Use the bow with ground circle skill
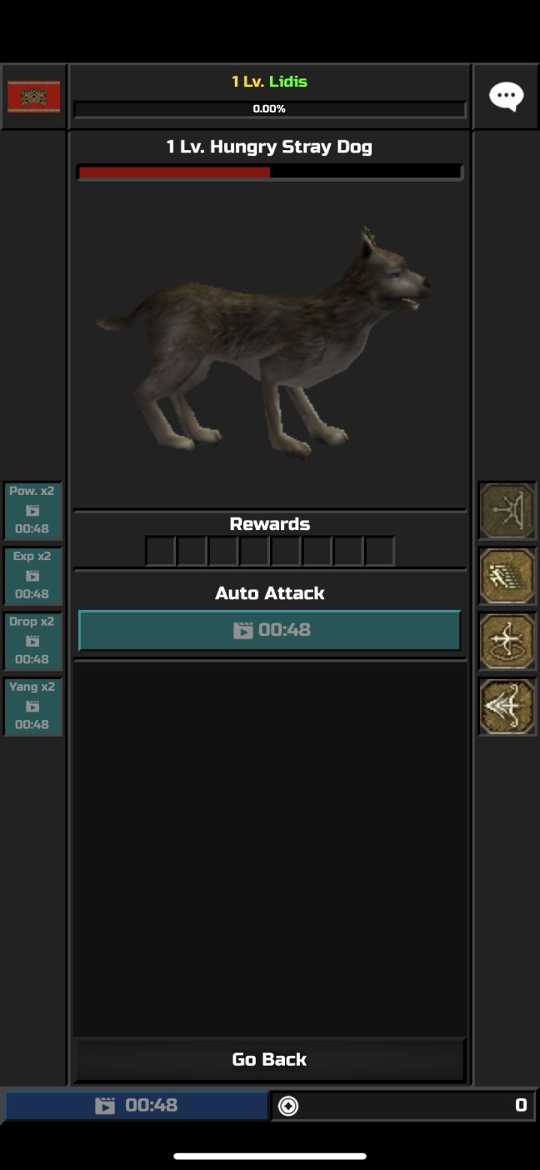The height and width of the screenshot is (1170, 540). click(508, 641)
